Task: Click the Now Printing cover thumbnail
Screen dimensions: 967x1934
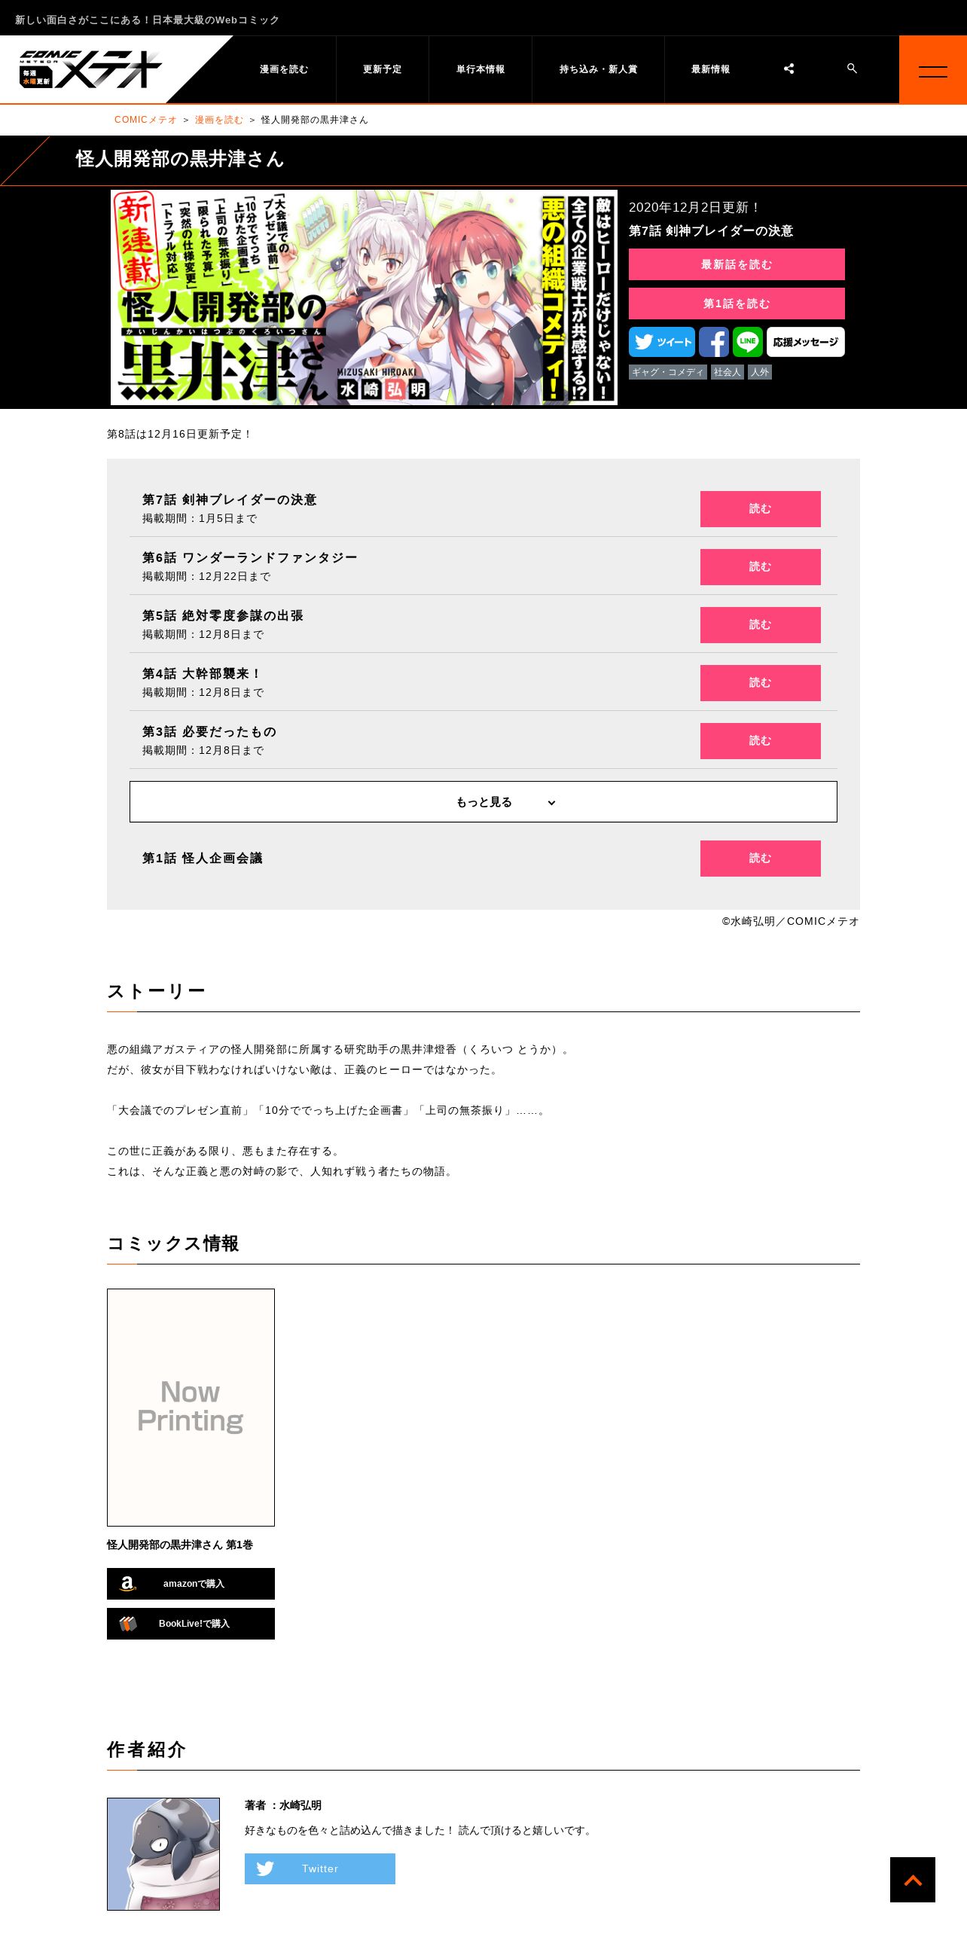Action: [191, 1408]
